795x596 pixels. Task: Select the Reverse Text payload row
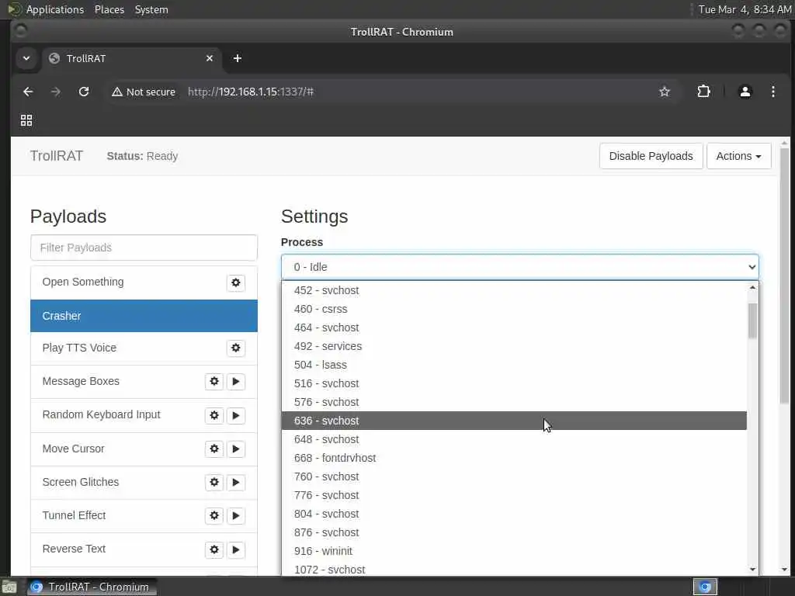click(x=144, y=549)
